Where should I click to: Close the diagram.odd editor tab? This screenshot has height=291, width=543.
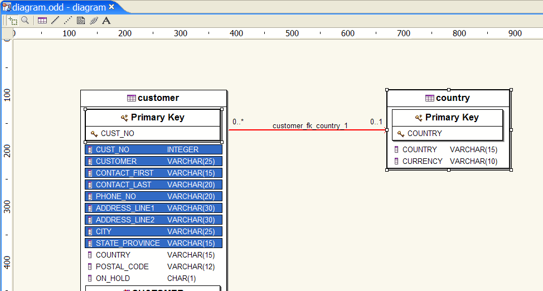point(111,7)
